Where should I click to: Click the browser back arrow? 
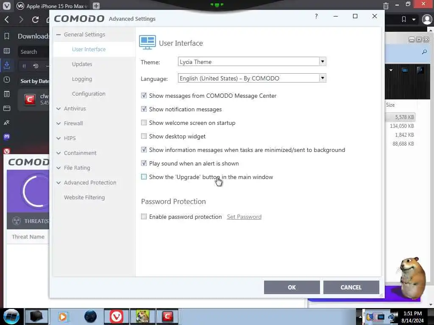pyautogui.click(x=7, y=19)
